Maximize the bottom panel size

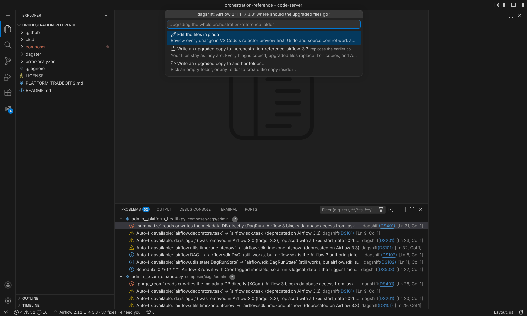[412, 209]
